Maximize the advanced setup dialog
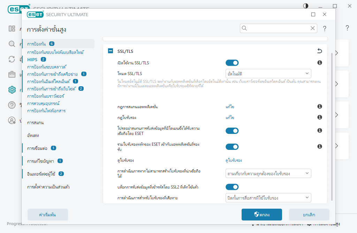The image size is (357, 233). click(313, 15)
